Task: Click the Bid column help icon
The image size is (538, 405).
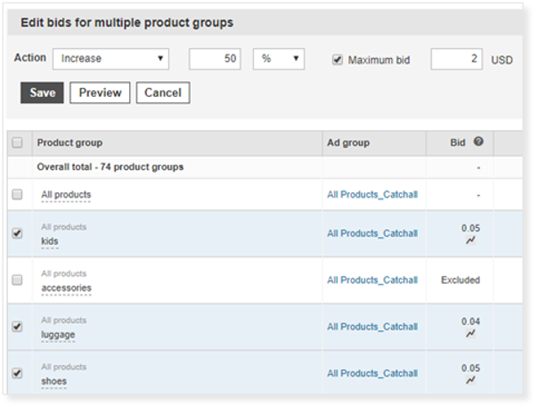Action: (x=478, y=142)
